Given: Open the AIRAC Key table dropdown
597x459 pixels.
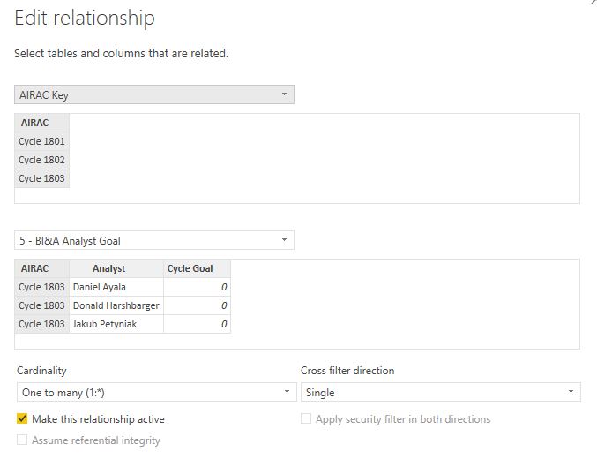Looking at the screenshot, I should coord(154,94).
